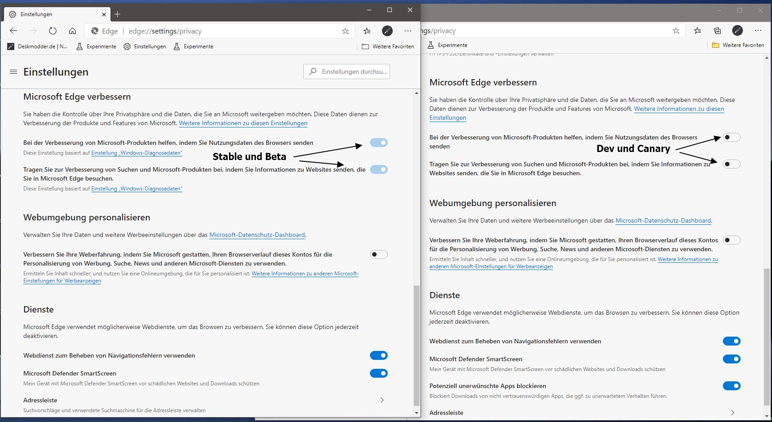Open the profile avatar in the right window
This screenshot has height=422, width=772.
tap(738, 30)
